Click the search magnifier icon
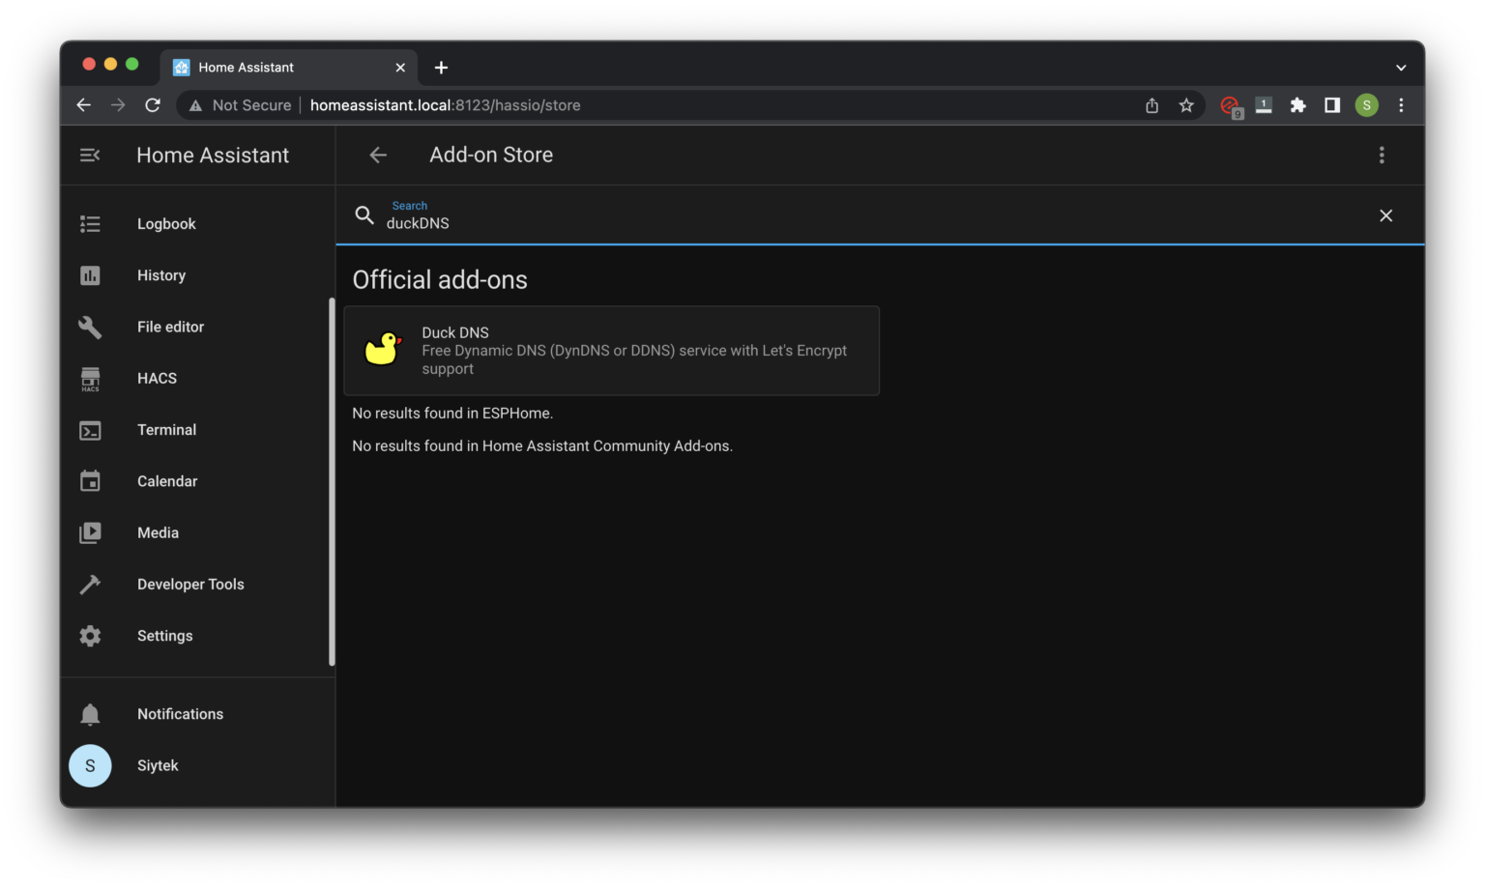1485x887 pixels. click(x=364, y=215)
